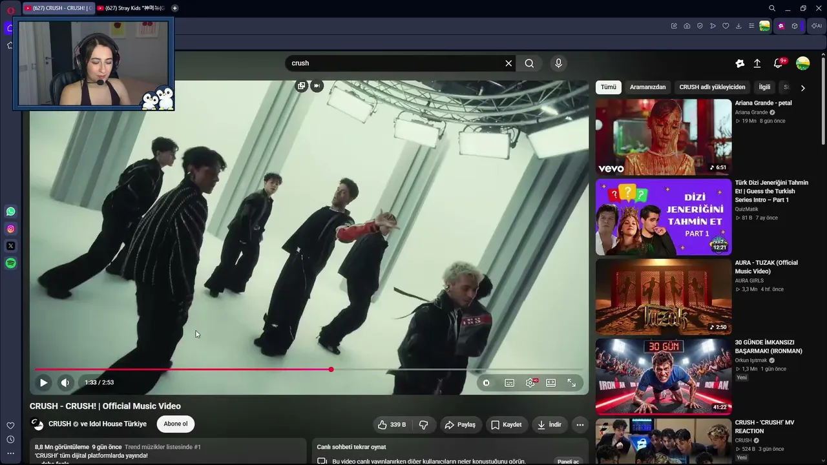The image size is (827, 465).
Task: Open the CRUSH channel avatar
Action: coord(38,424)
